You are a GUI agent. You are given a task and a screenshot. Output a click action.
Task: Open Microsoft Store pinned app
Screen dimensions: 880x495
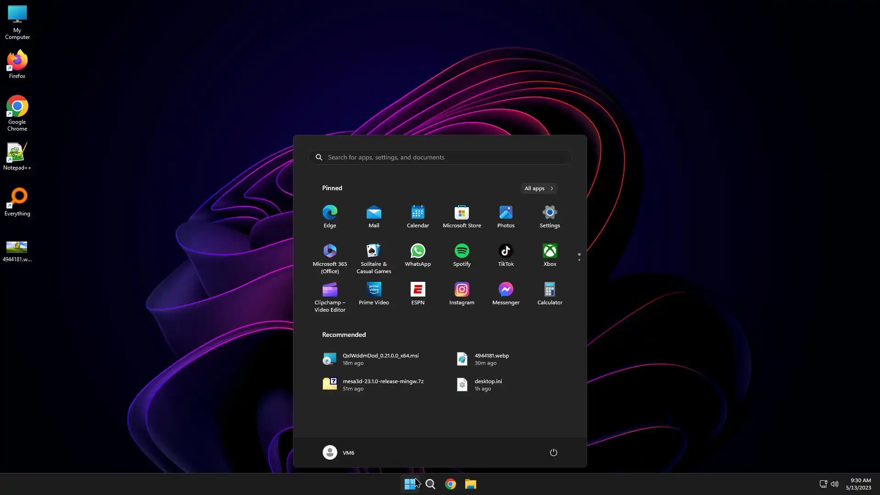tap(462, 216)
